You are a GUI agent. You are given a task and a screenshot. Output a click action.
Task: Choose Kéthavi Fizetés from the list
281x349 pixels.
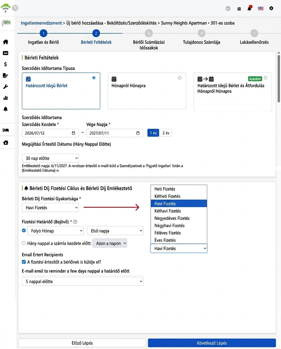(179, 211)
